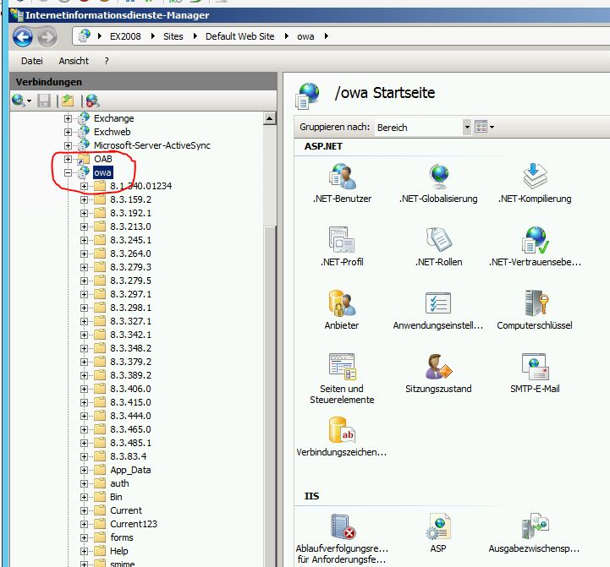Open the Datei menu

(32, 61)
